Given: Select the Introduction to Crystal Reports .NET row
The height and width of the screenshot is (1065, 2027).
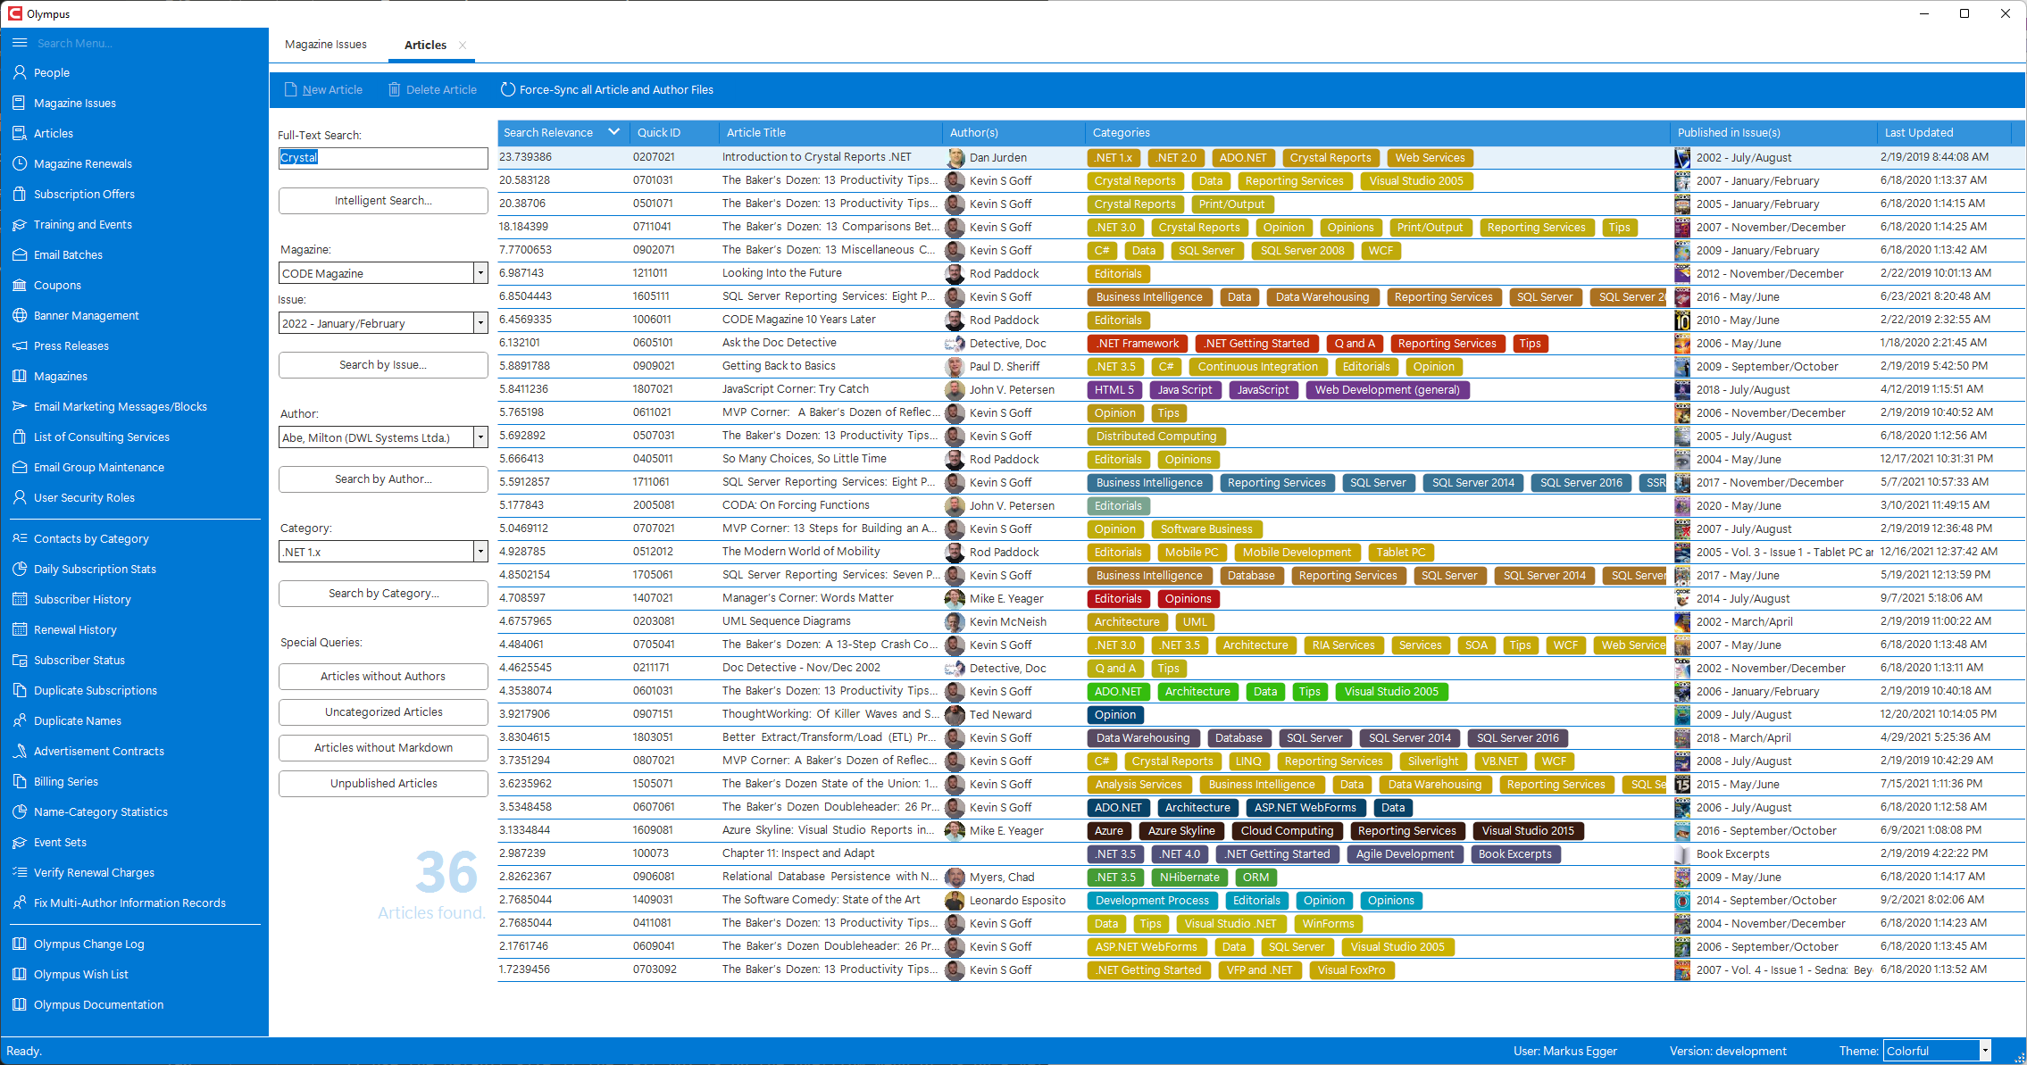Looking at the screenshot, I should pos(1259,157).
